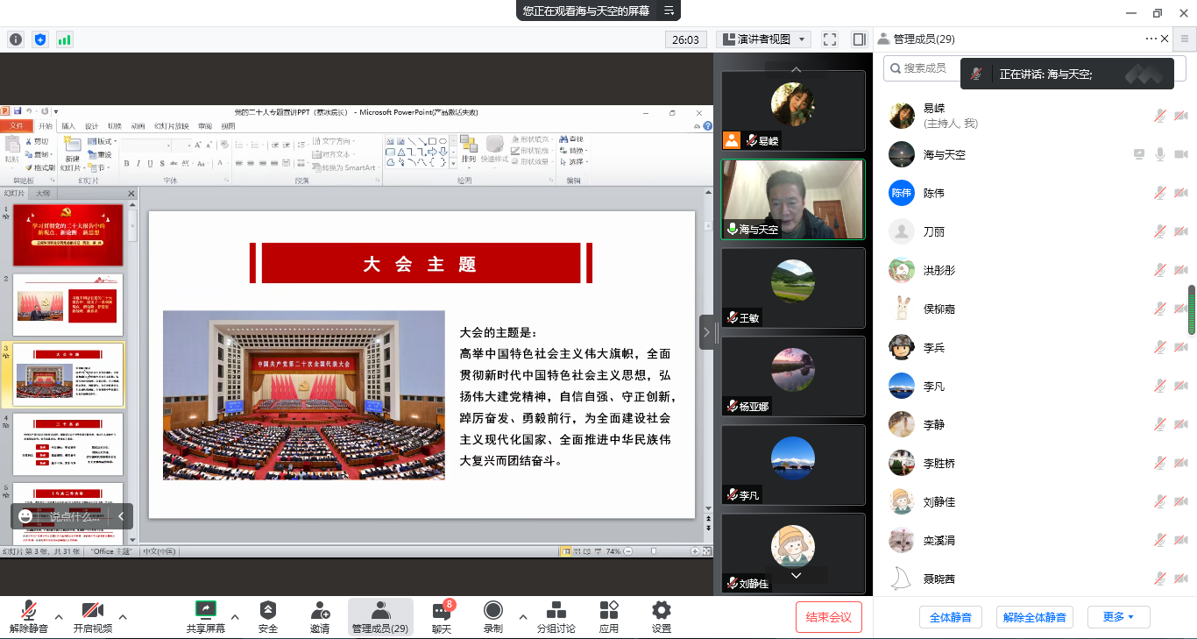1197x639 pixels.
Task: Collapse the video strip side arrow
Action: pyautogui.click(x=706, y=332)
